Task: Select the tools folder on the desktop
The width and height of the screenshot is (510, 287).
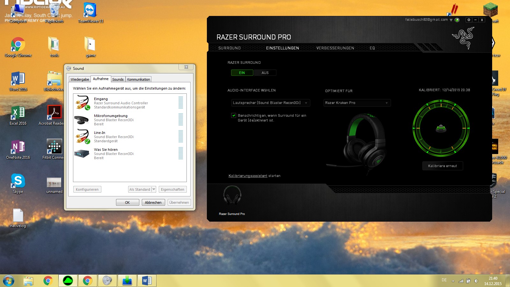Action: 54,47
